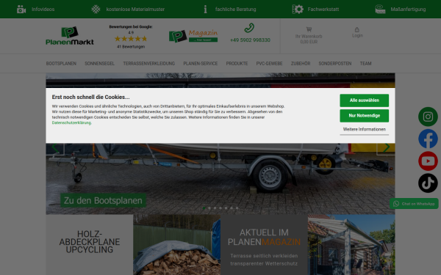This screenshot has width=441, height=275.
Task: Click the Infovideos camera icon
Action: point(21,10)
